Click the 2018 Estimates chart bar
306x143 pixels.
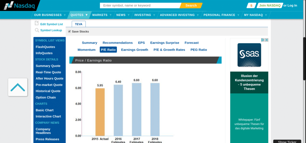pos(155,109)
